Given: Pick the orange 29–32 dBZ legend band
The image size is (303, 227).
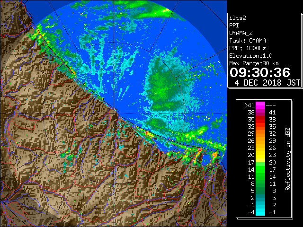Looking at the screenshot, I should pyautogui.click(x=260, y=134).
